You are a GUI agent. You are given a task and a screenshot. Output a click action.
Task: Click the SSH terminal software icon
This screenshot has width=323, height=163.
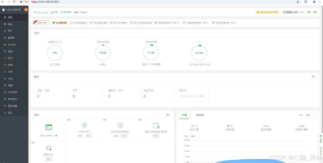pos(48,127)
